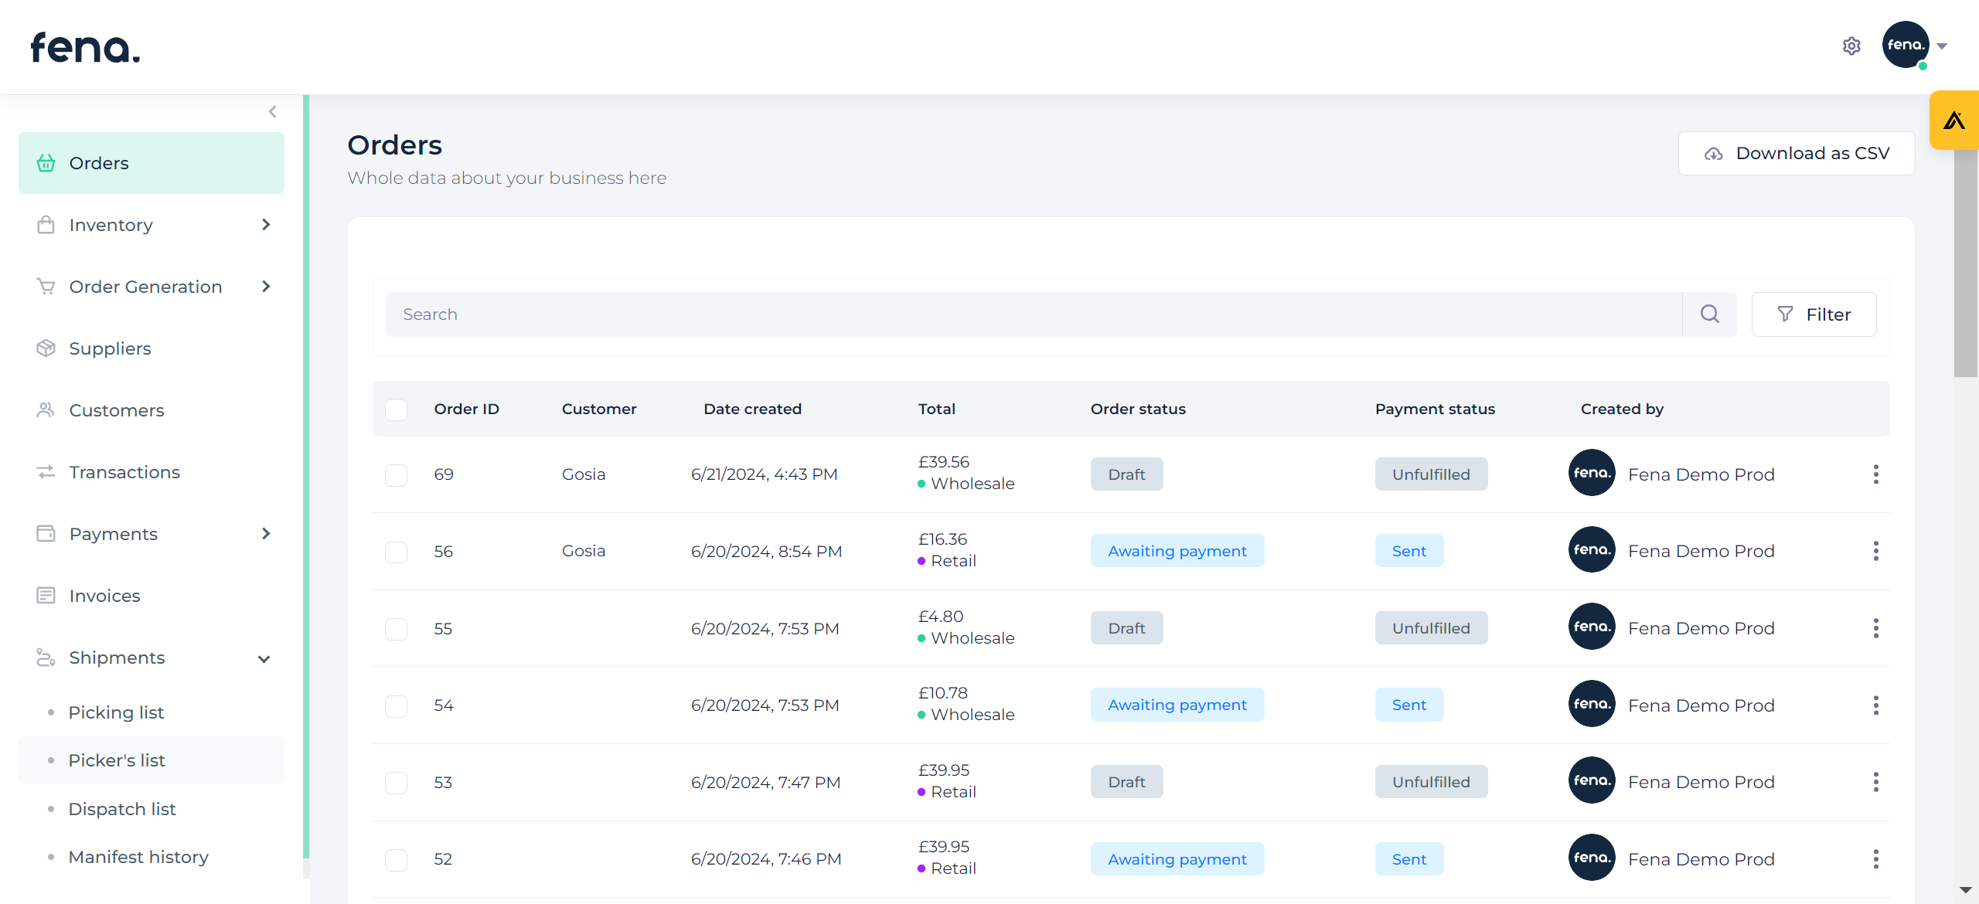Collapse the sidebar with the arrow icon
1979x904 pixels.
272,112
